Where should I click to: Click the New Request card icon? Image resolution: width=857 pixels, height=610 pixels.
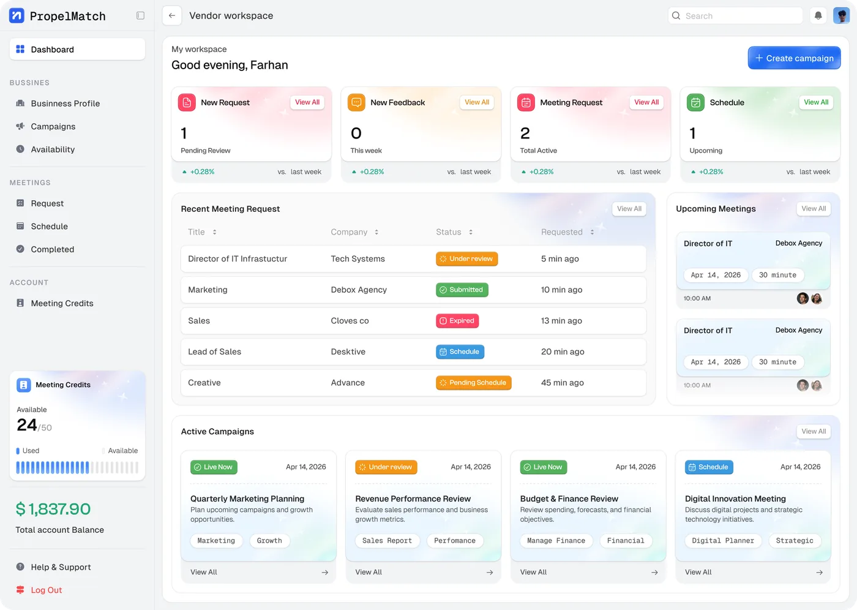click(x=187, y=102)
